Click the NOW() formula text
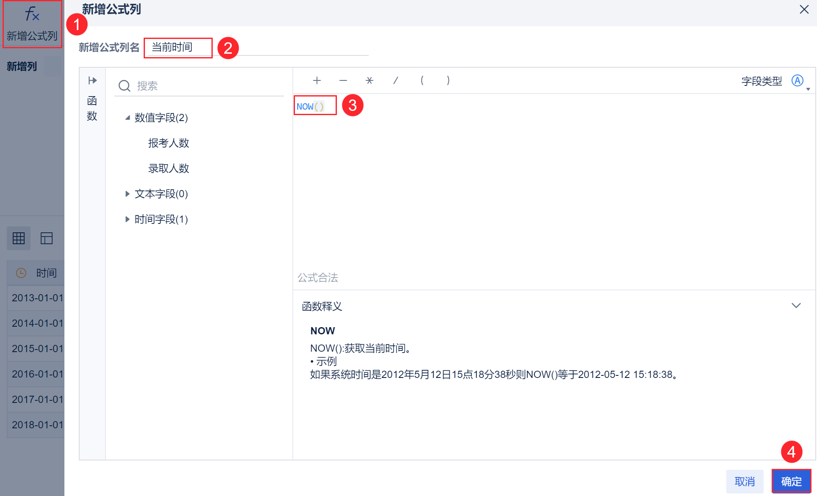 tap(310, 107)
